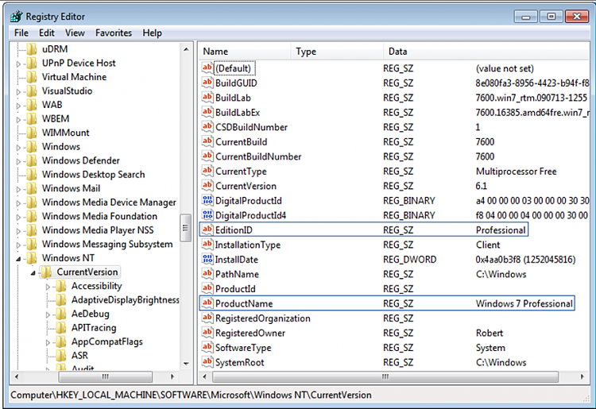This screenshot has height=409, width=596.
Task: Expand the Accessibility subkey
Action: [x=48, y=287]
